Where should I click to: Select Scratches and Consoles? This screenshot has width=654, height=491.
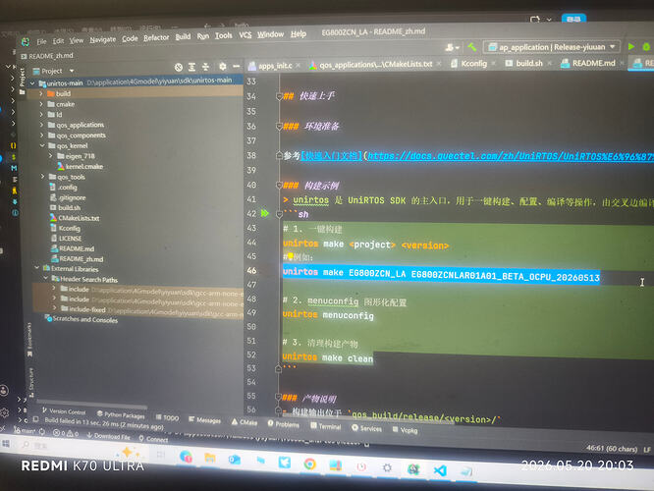[82, 319]
